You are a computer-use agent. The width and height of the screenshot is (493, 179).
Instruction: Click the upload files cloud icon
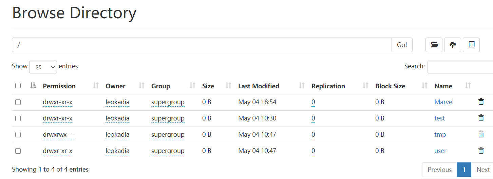(x=453, y=45)
